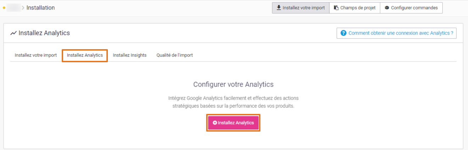Switch to the Installez votre import tab
The image size is (468, 150).
(x=35, y=55)
